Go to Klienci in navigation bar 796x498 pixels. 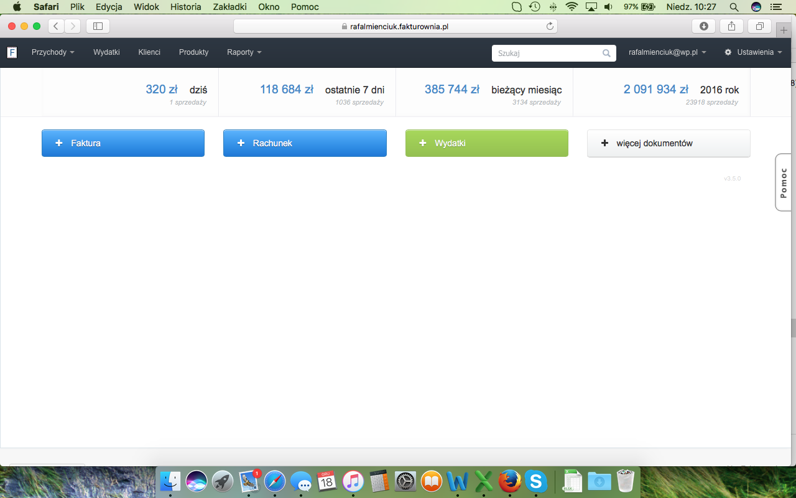(x=149, y=52)
